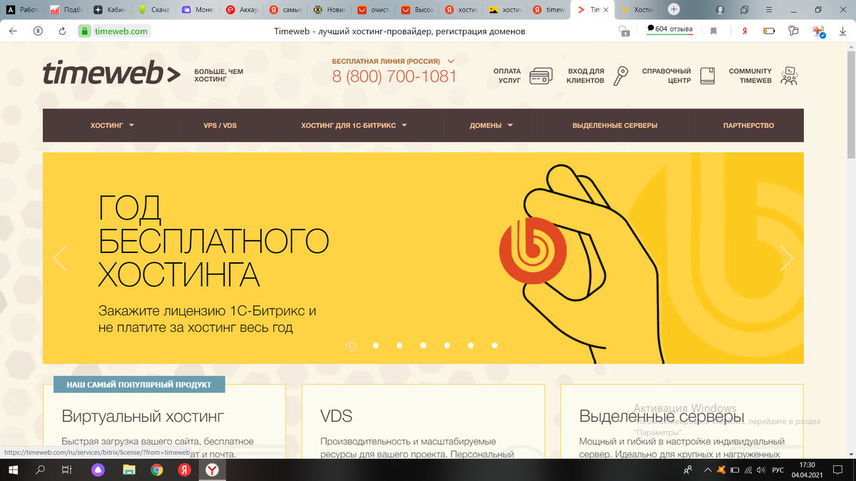This screenshot has height=481, width=856.
Task: Switch to the Кабин browser tab
Action: coord(110,10)
